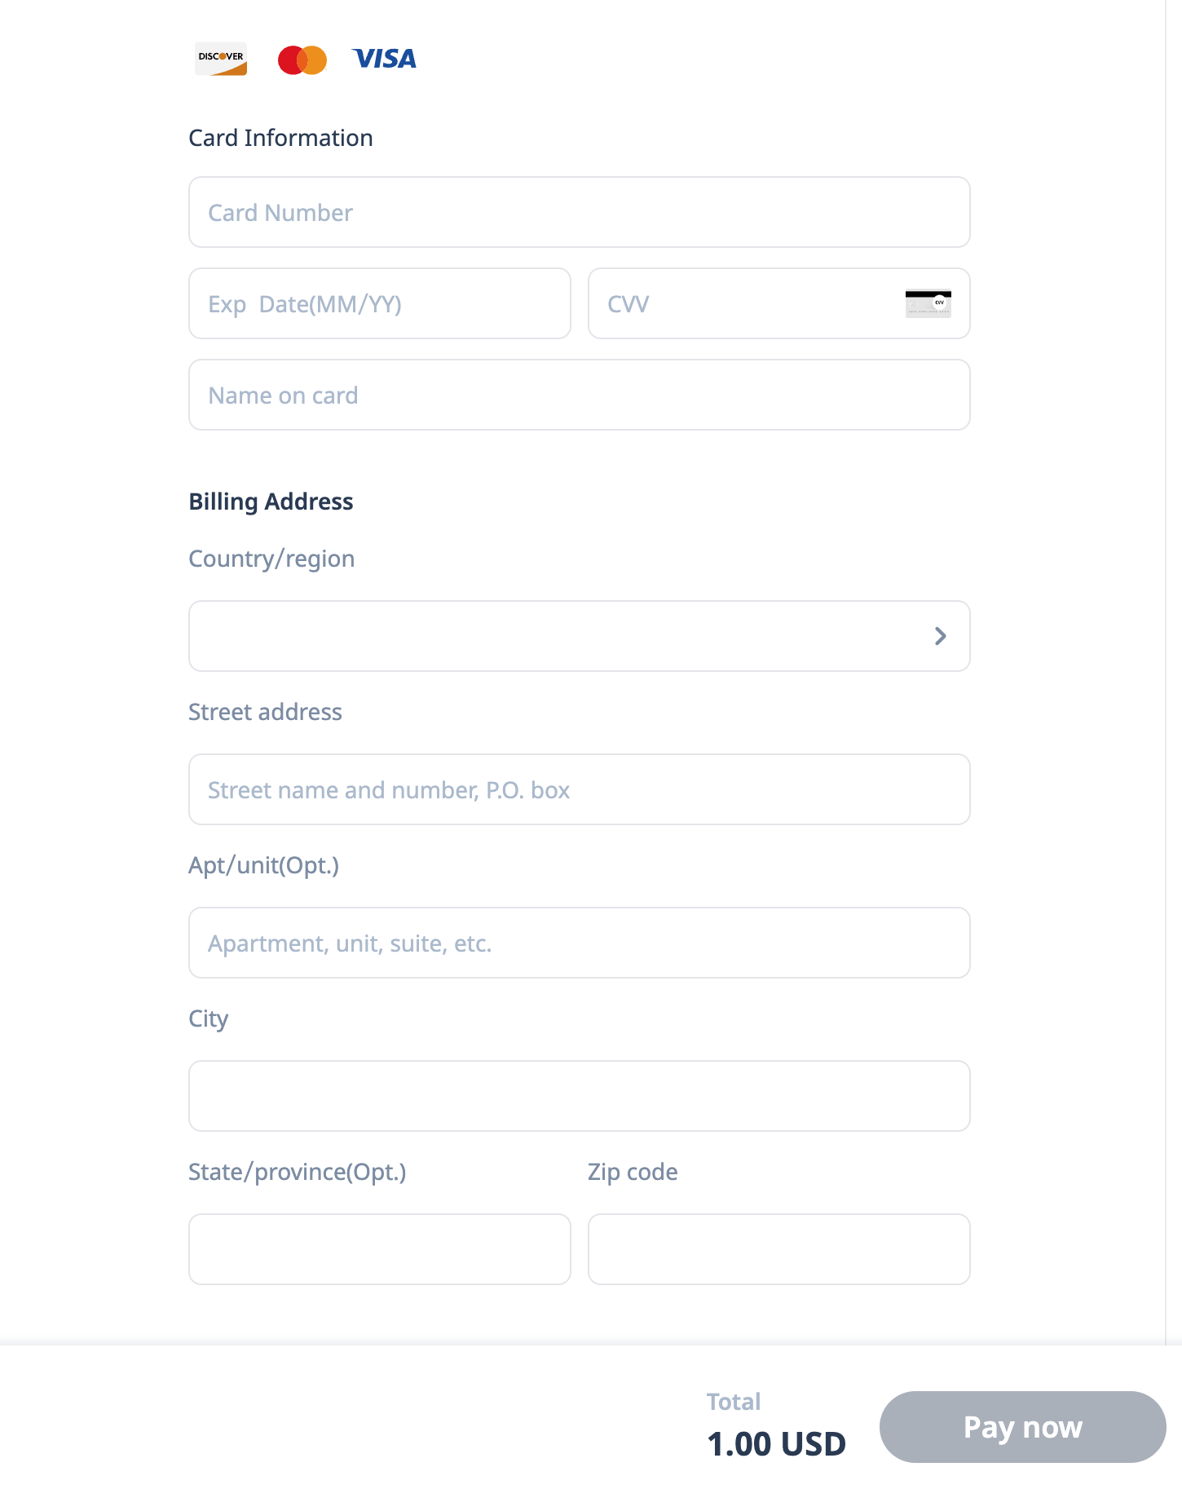Select the empty City input box
Image resolution: width=1182 pixels, height=1489 pixels.
tap(579, 1096)
